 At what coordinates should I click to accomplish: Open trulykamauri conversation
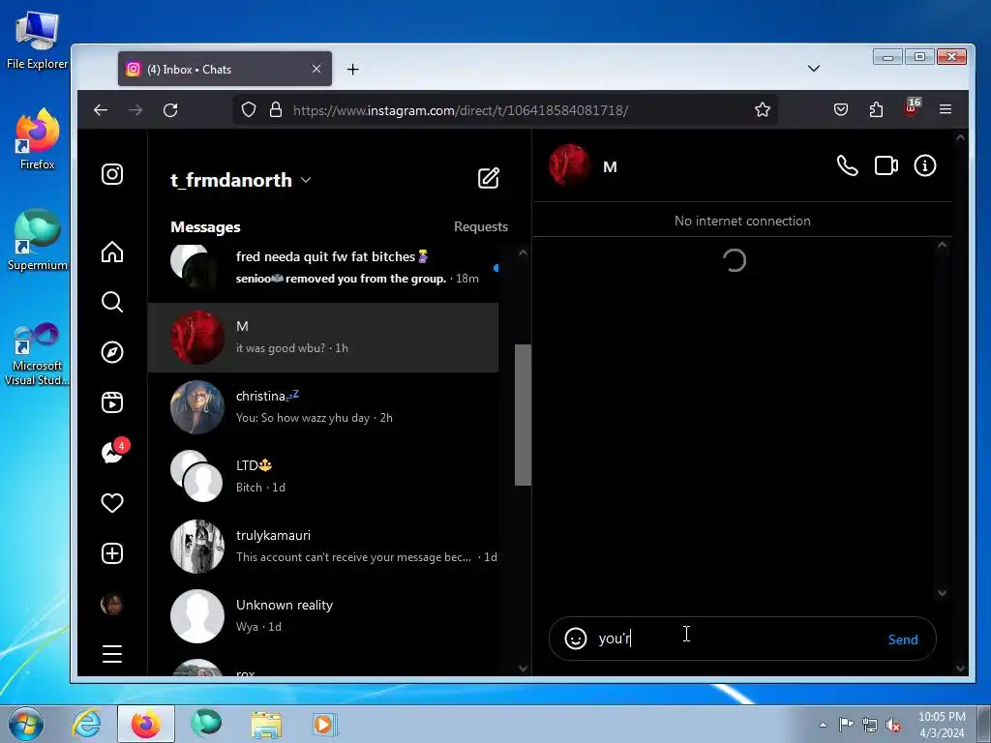click(323, 546)
